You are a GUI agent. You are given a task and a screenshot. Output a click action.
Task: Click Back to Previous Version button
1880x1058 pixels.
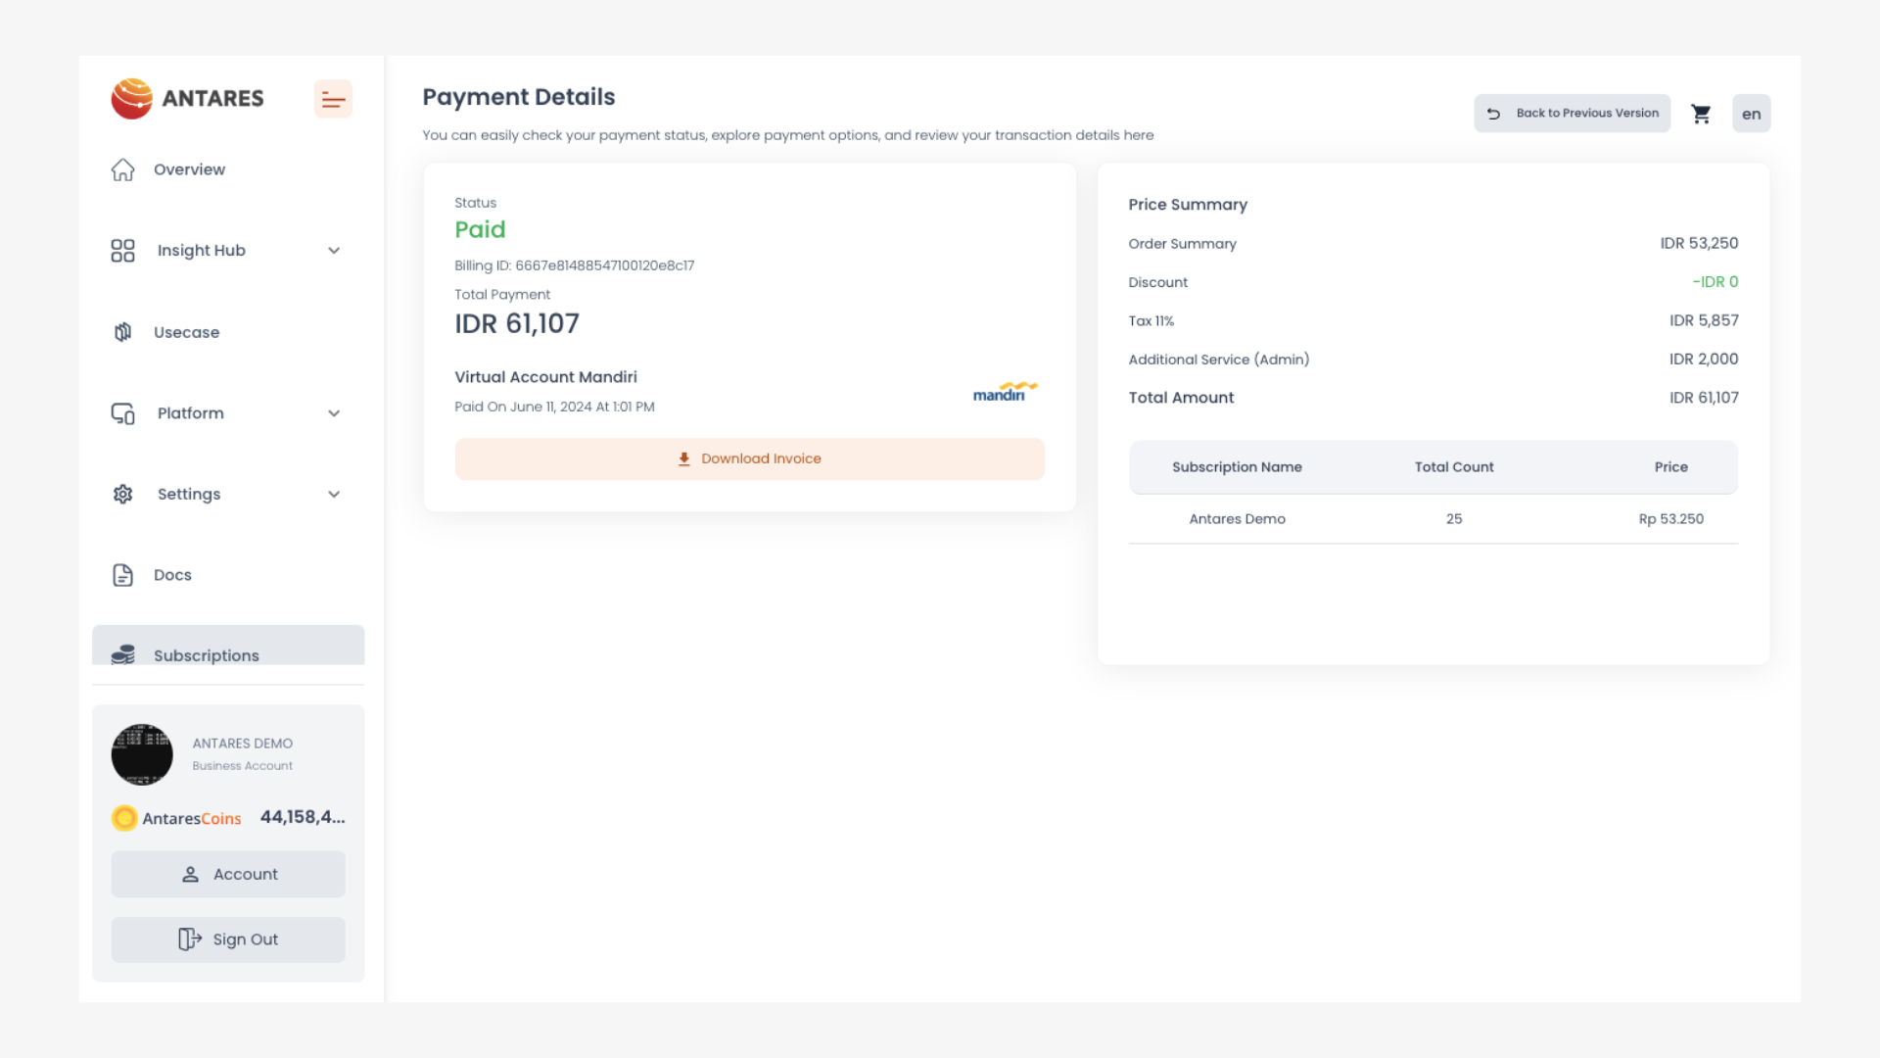(x=1572, y=114)
